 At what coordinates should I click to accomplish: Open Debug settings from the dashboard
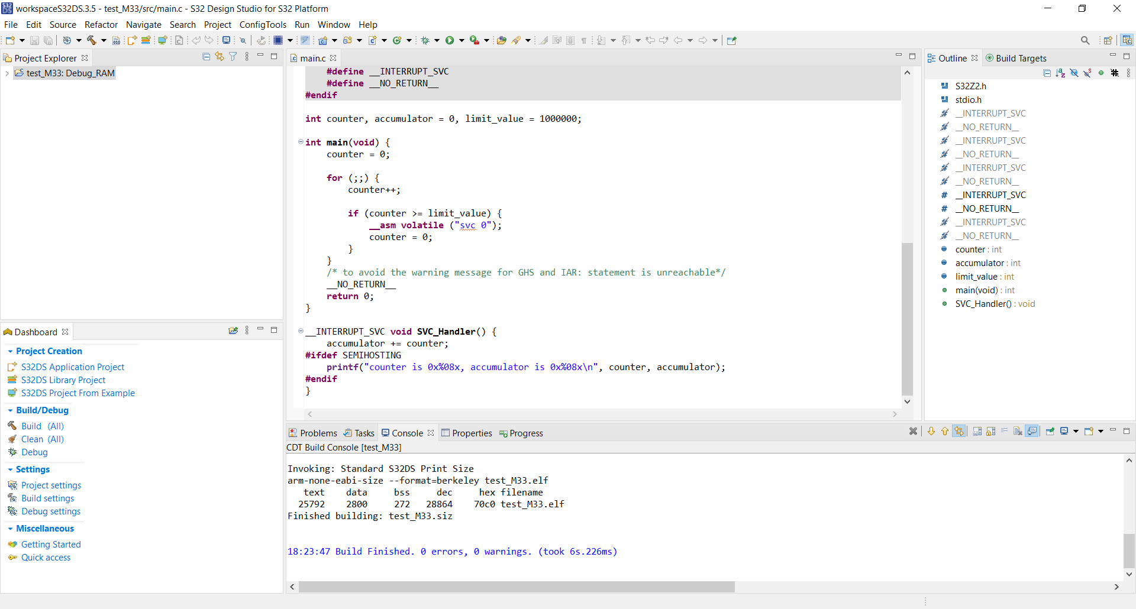point(51,511)
